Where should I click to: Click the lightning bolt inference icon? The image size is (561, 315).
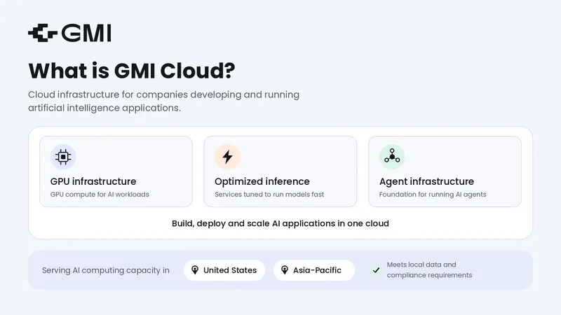click(227, 157)
